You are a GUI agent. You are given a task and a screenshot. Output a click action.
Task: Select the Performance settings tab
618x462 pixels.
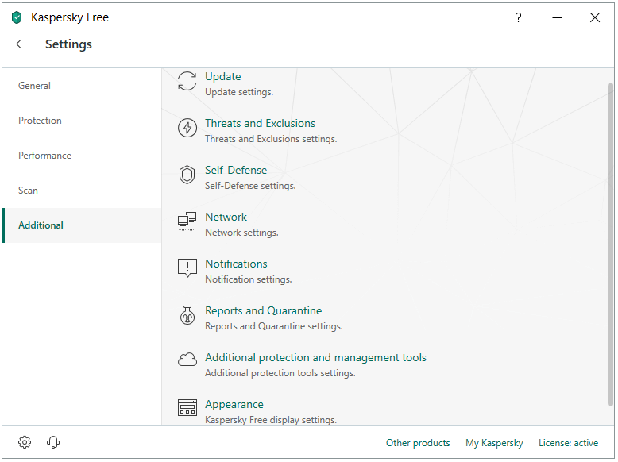[82, 156]
